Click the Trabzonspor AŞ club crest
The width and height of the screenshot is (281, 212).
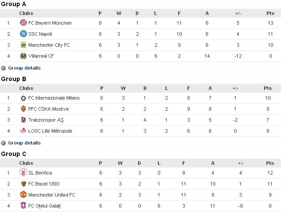click(23, 120)
